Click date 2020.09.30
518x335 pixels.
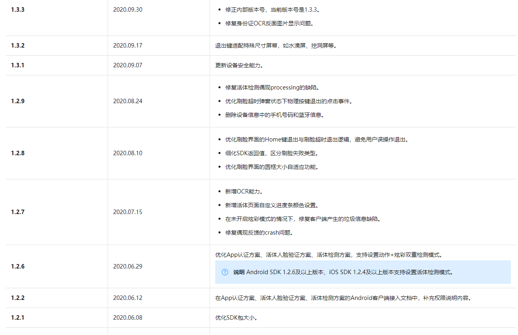[128, 10]
